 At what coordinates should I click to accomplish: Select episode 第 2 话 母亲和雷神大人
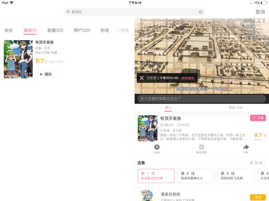click(x=196, y=176)
